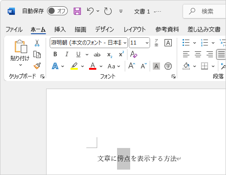Click the blue Text Effects A icon
Screen dimensions: 226x175
coord(55,66)
